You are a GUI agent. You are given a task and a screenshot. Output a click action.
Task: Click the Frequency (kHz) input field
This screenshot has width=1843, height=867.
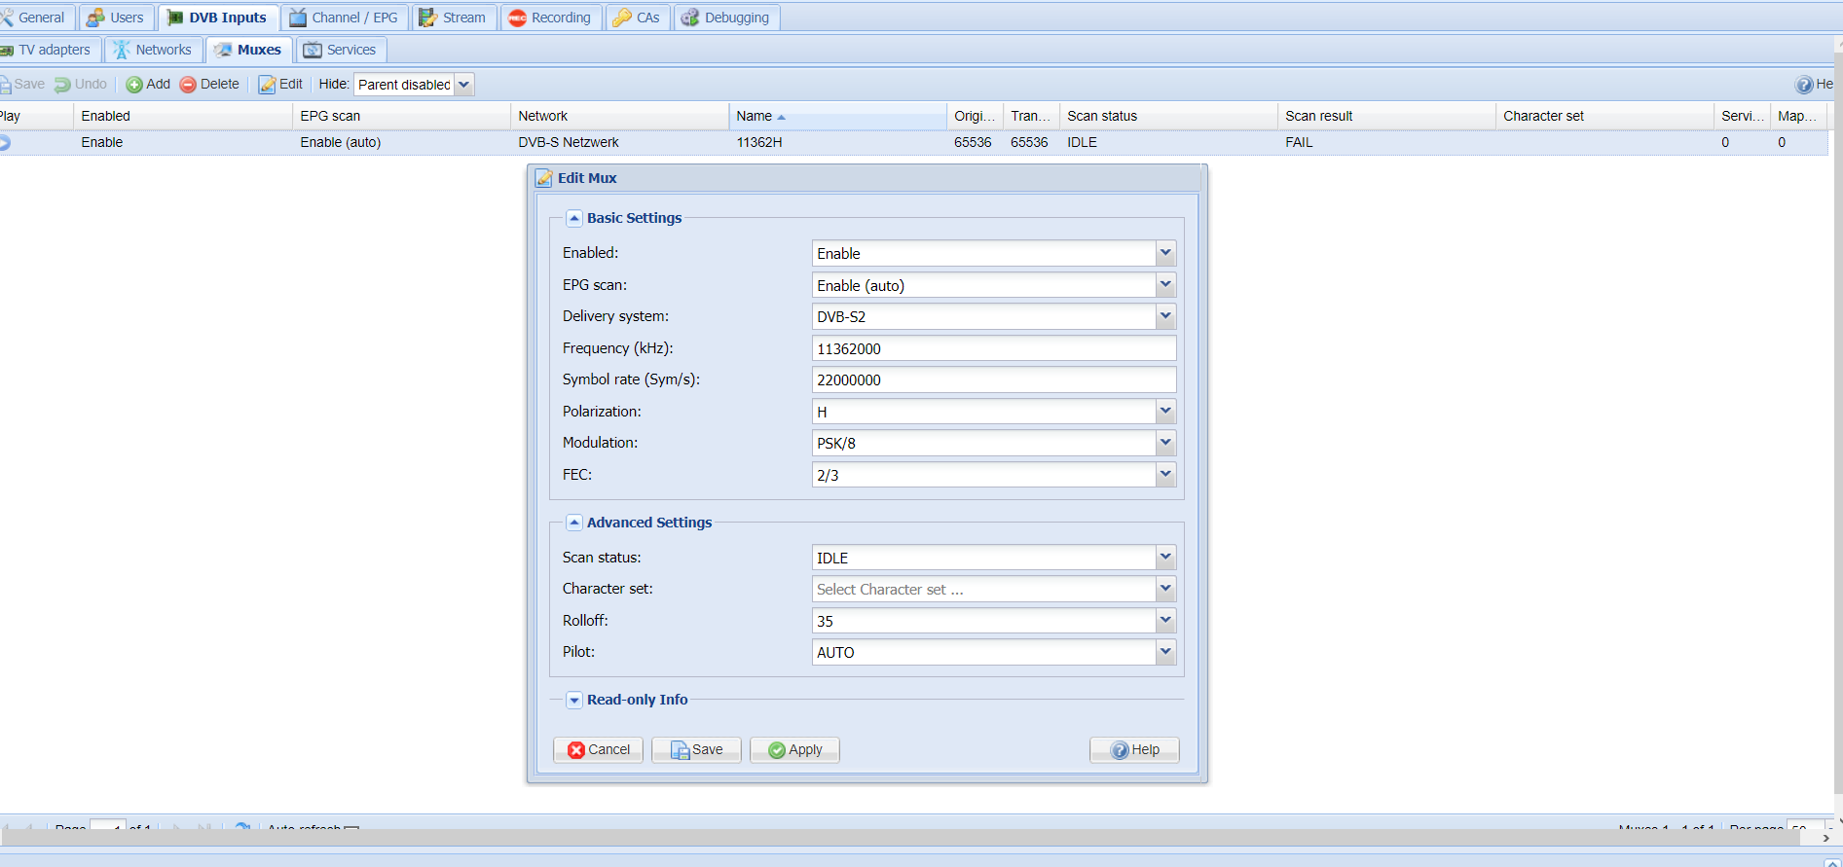click(993, 348)
